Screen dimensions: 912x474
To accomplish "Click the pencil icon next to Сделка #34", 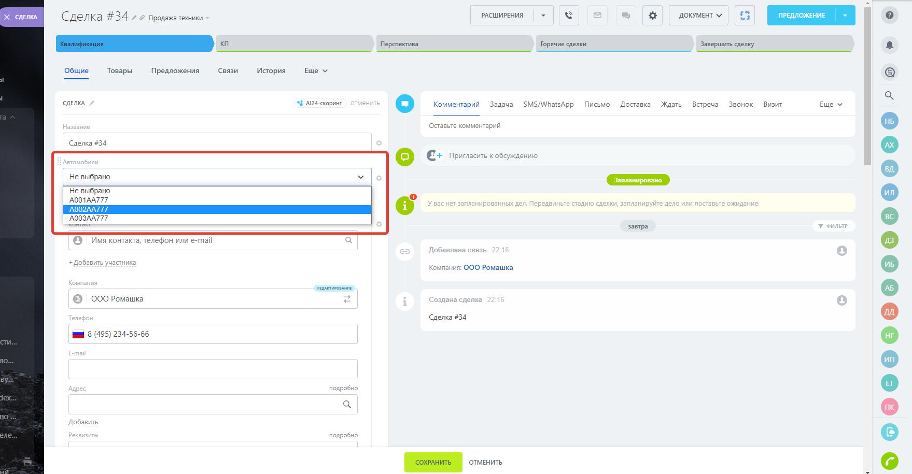I will tap(134, 18).
